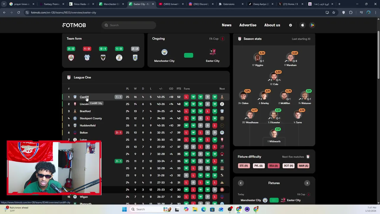Click the 1 - 1 live score in Cardiff row

coord(118,97)
